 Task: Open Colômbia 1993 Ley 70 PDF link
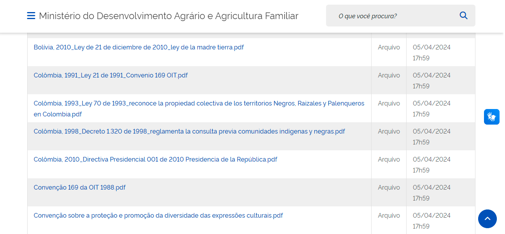click(199, 104)
